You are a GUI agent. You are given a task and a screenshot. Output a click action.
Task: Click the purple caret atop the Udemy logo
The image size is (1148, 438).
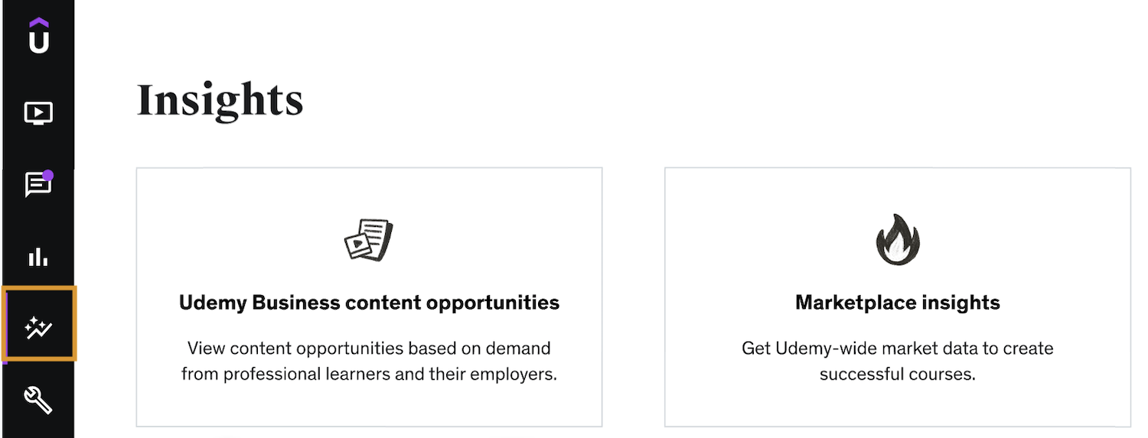coord(38,24)
